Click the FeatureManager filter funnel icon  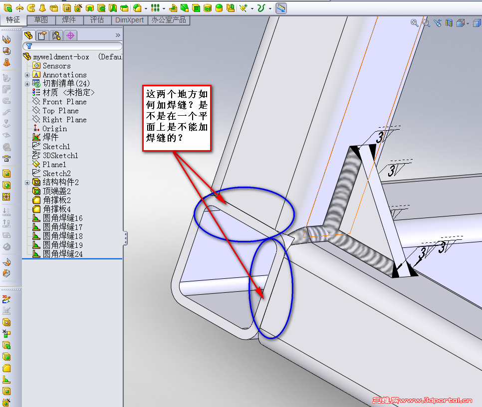point(29,45)
